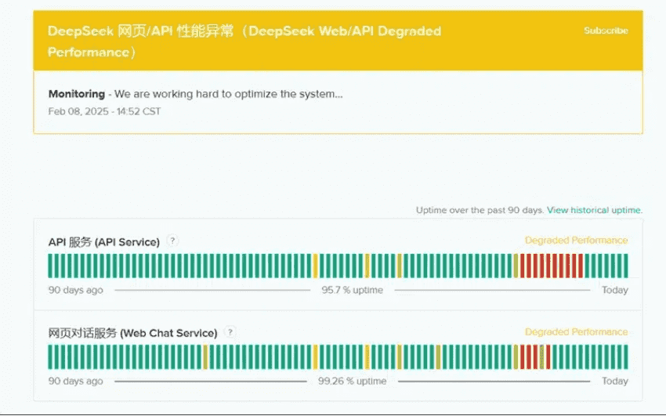This screenshot has height=416, width=666.
Task: Click the last red bar in Web Chat timeline
Action: [548, 357]
